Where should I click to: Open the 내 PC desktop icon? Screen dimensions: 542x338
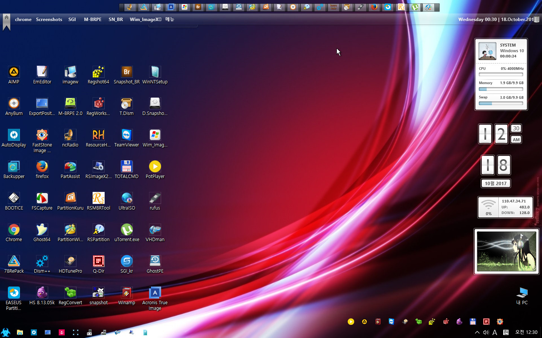tap(522, 296)
